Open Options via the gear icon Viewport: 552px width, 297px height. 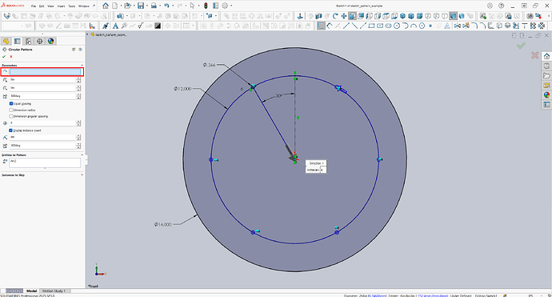tap(225, 6)
